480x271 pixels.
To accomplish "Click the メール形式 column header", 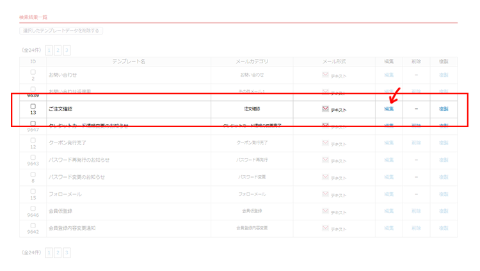I will pyautogui.click(x=334, y=61).
